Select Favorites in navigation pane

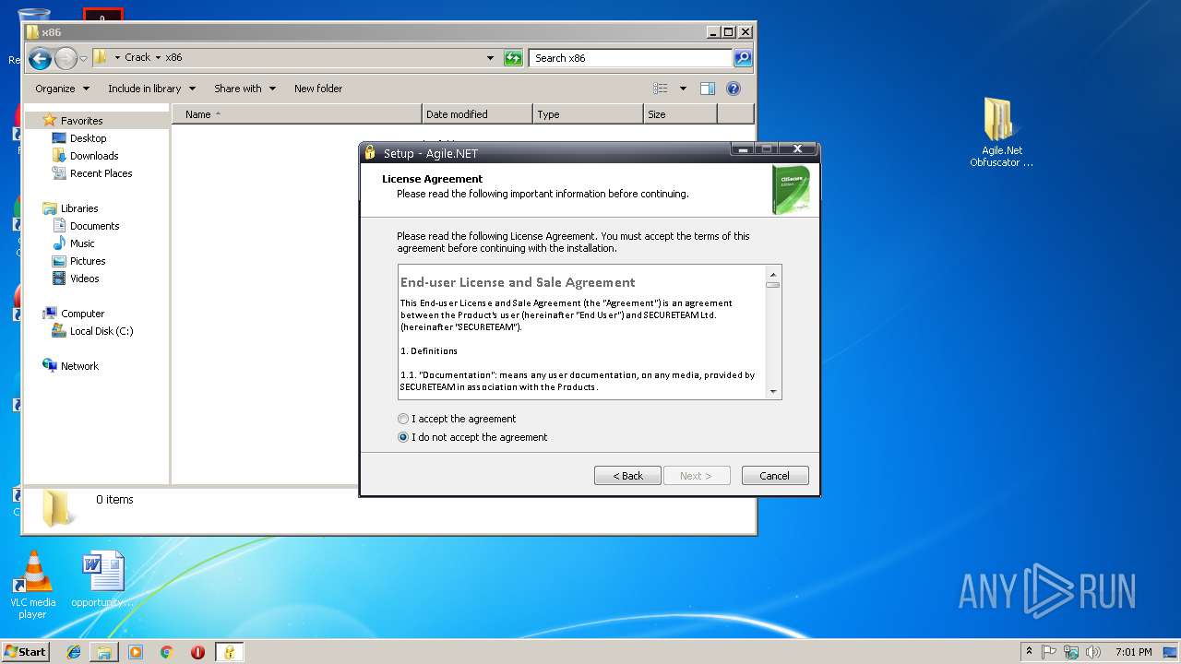coord(81,121)
